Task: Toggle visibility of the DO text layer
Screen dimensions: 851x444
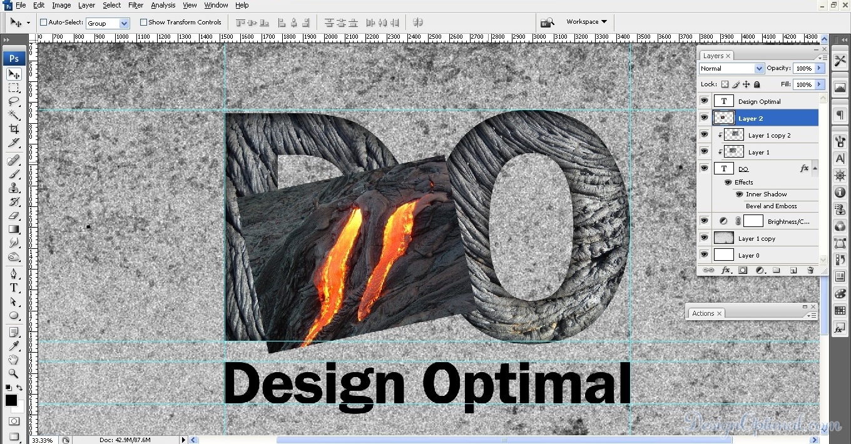Action: pos(704,168)
